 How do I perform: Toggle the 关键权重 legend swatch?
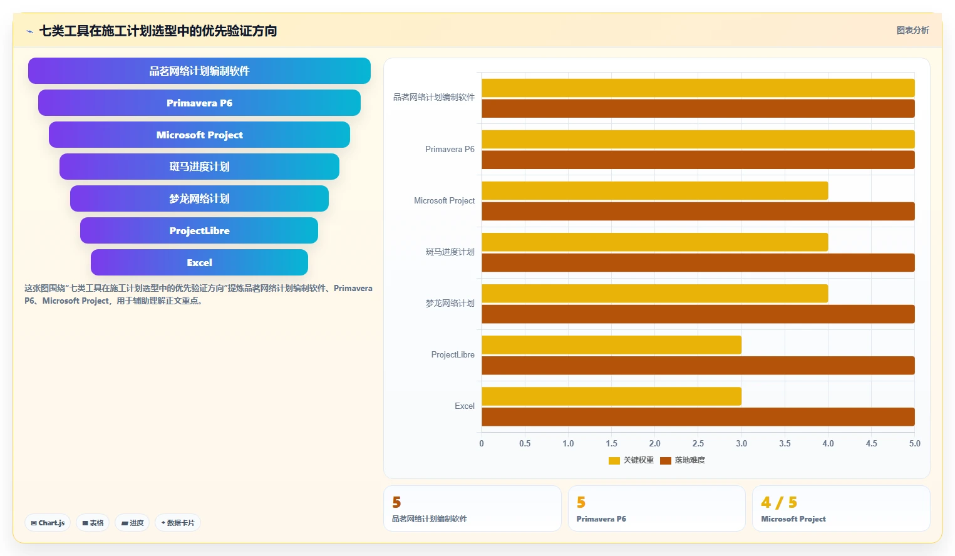(x=614, y=460)
